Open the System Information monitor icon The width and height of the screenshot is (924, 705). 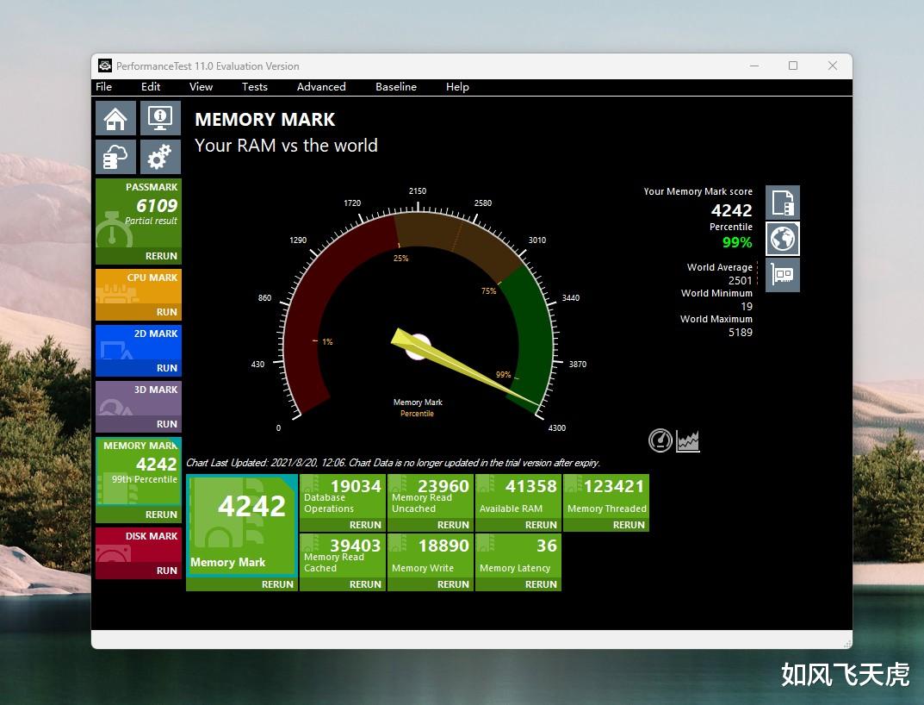160,118
